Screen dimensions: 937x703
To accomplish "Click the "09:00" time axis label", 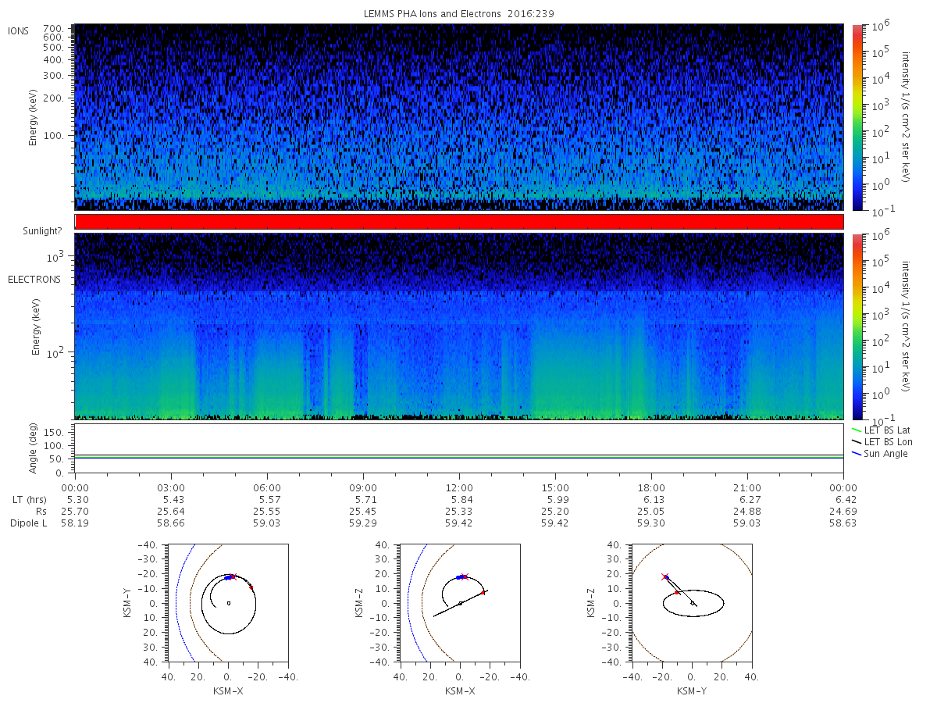I will pos(363,487).
